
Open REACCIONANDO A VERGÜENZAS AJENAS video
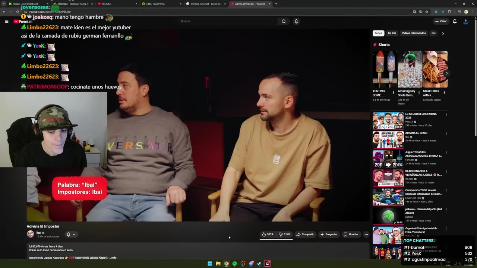tap(388, 178)
